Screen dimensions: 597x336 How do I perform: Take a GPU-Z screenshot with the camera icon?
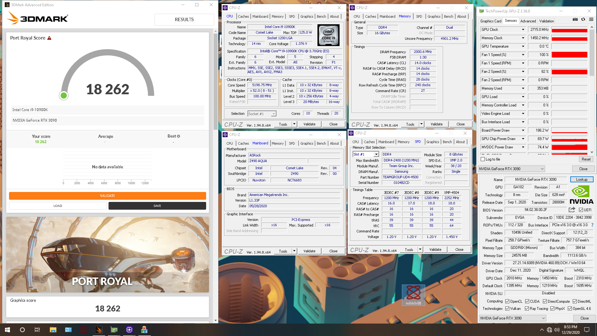(575, 19)
